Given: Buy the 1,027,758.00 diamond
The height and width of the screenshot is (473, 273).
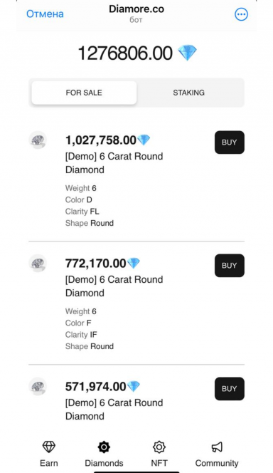Looking at the screenshot, I should 230,142.
